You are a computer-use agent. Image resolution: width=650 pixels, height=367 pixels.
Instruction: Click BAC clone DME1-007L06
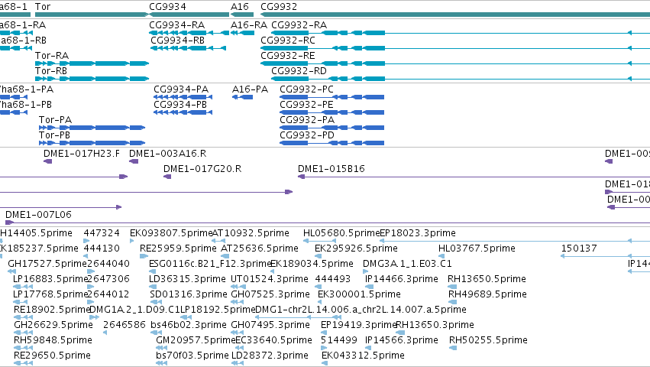click(x=38, y=215)
